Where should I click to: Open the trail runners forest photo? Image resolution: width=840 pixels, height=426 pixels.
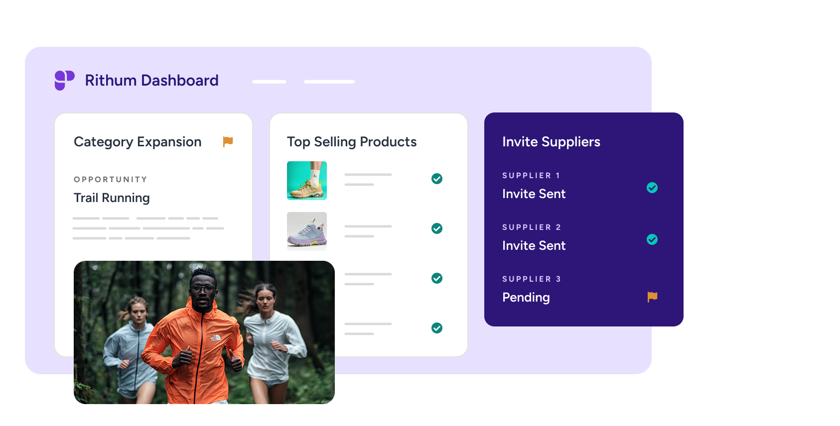point(204,332)
